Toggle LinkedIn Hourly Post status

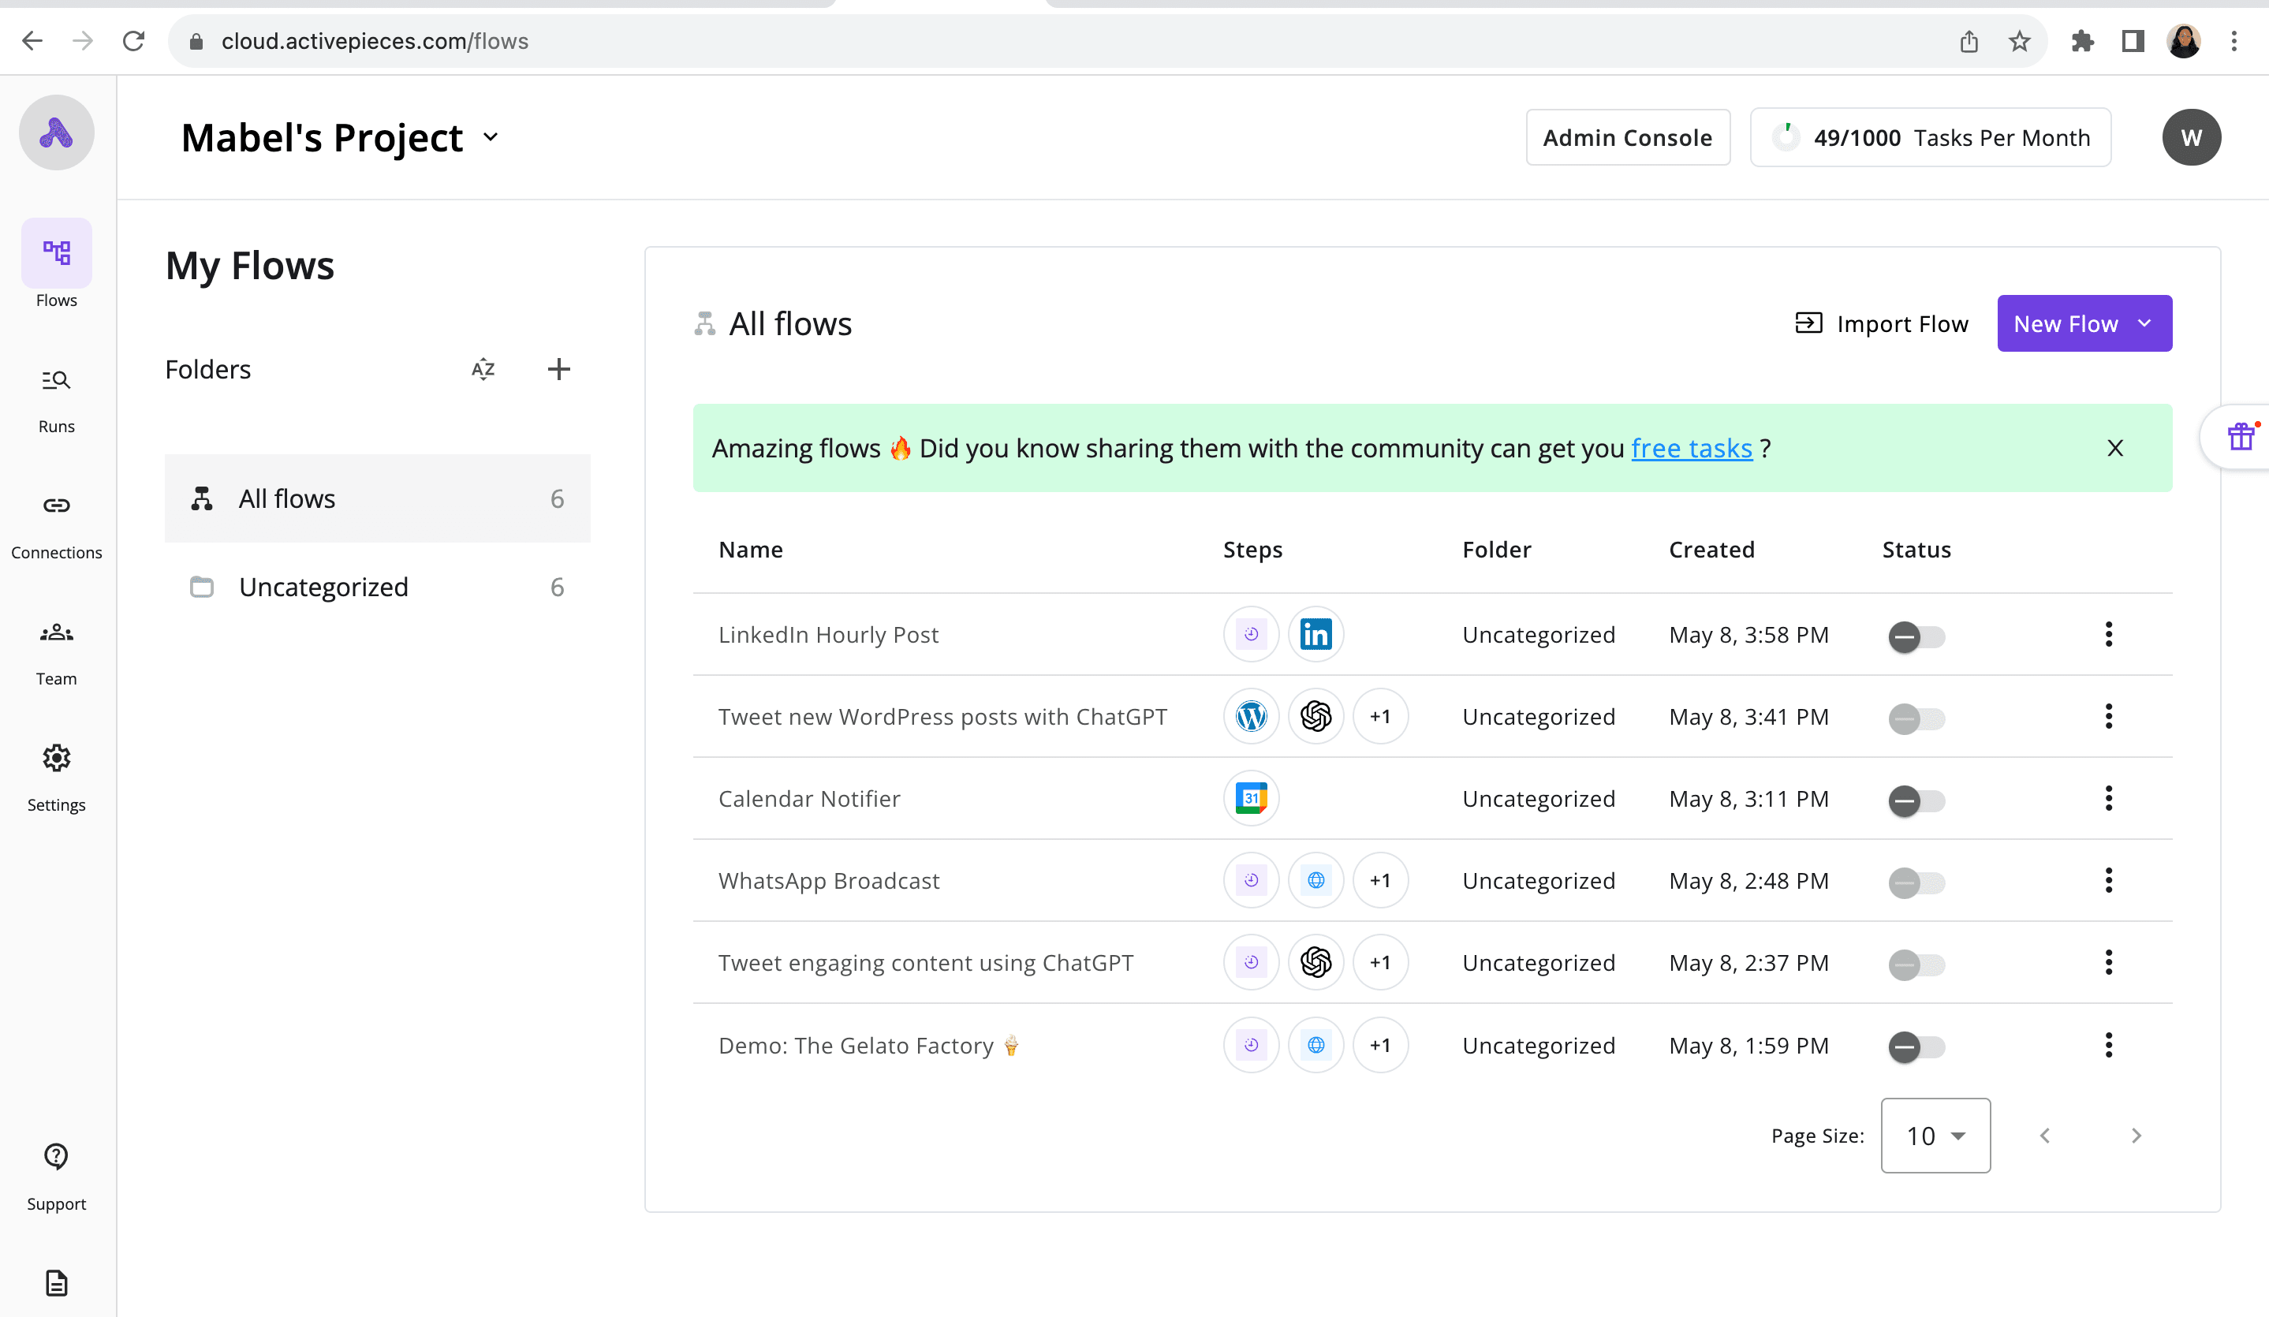tap(1916, 636)
